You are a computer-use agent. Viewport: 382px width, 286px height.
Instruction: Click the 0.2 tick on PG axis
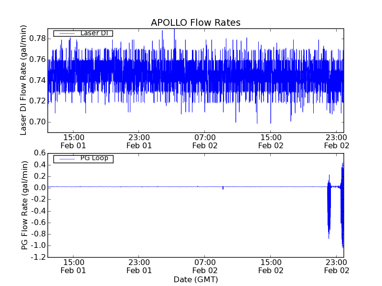tap(40, 176)
